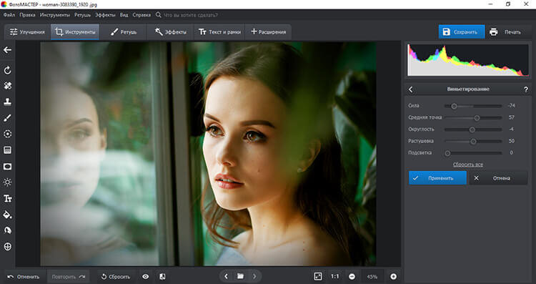Adjust the Подсветка slider
Viewport: 536px width, 284px height.
click(473, 153)
